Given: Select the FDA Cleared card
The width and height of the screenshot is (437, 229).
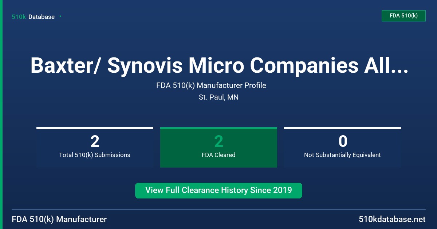Looking at the screenshot, I should pos(219,148).
